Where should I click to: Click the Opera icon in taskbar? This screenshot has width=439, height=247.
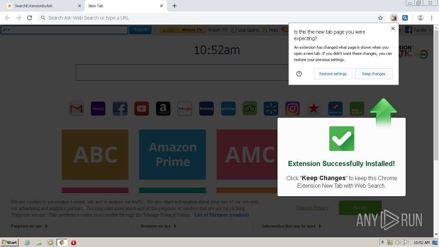73,243
